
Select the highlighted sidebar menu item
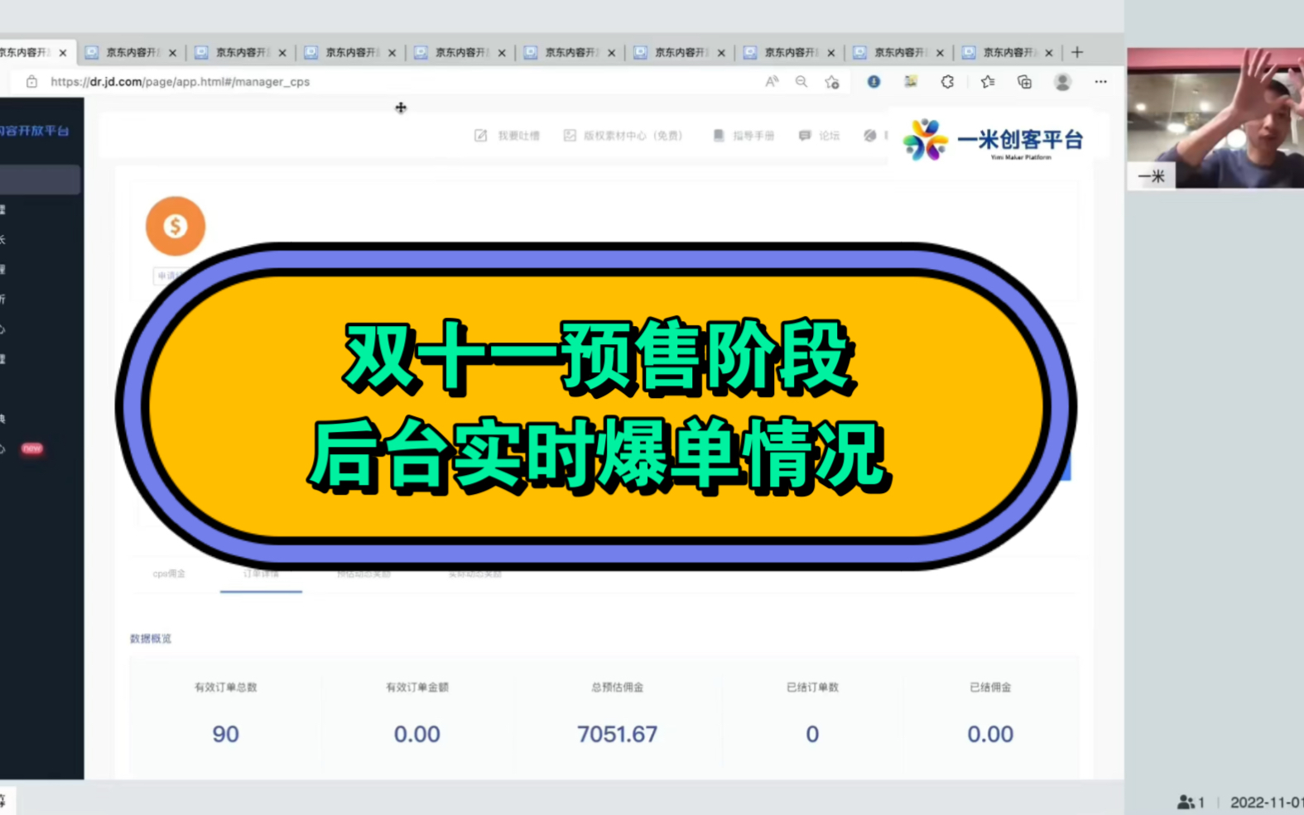coord(40,180)
